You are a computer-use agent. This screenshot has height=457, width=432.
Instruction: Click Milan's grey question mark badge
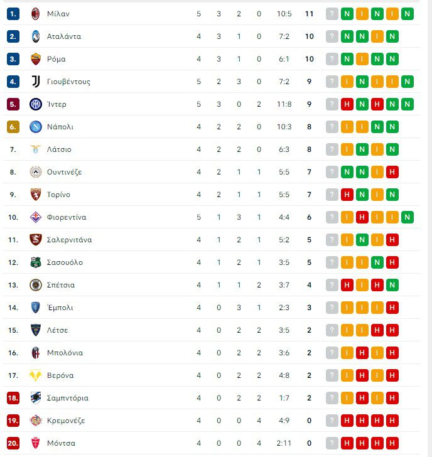coord(332,14)
